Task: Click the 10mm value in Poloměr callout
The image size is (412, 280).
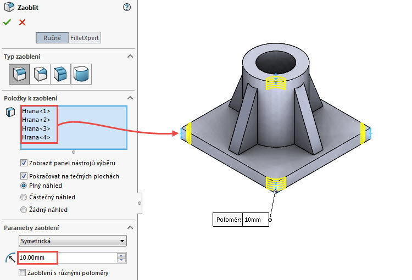Action: pos(253,220)
